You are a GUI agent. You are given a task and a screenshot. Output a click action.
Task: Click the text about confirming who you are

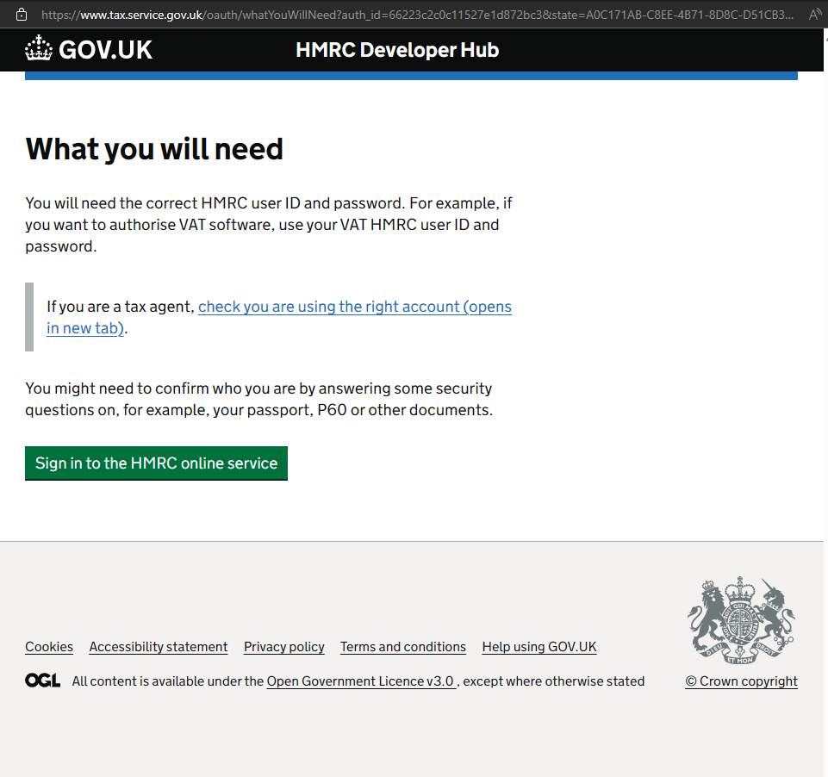258,399
